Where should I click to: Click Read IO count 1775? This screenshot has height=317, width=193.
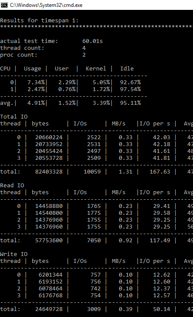pos(94,213)
